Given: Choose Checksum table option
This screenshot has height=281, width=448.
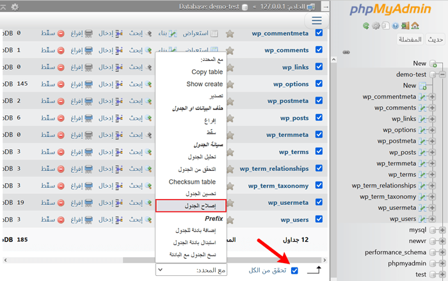Looking at the screenshot, I should [191, 182].
